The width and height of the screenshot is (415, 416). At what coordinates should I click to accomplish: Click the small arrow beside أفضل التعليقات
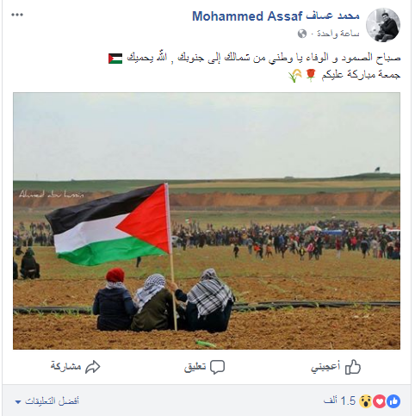pyautogui.click(x=18, y=402)
